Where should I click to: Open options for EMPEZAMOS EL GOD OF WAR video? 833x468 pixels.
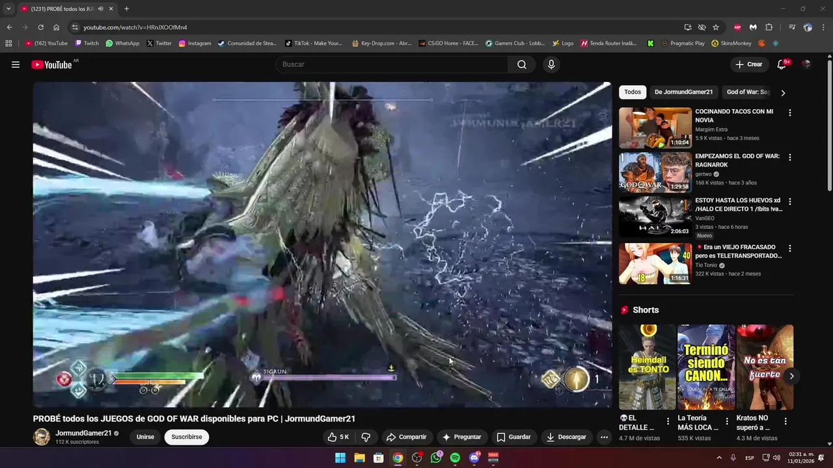tap(790, 157)
